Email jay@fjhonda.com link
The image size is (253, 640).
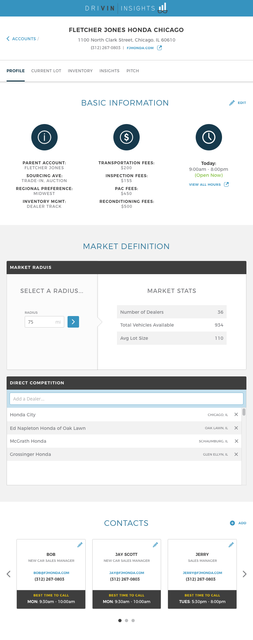tap(127, 573)
